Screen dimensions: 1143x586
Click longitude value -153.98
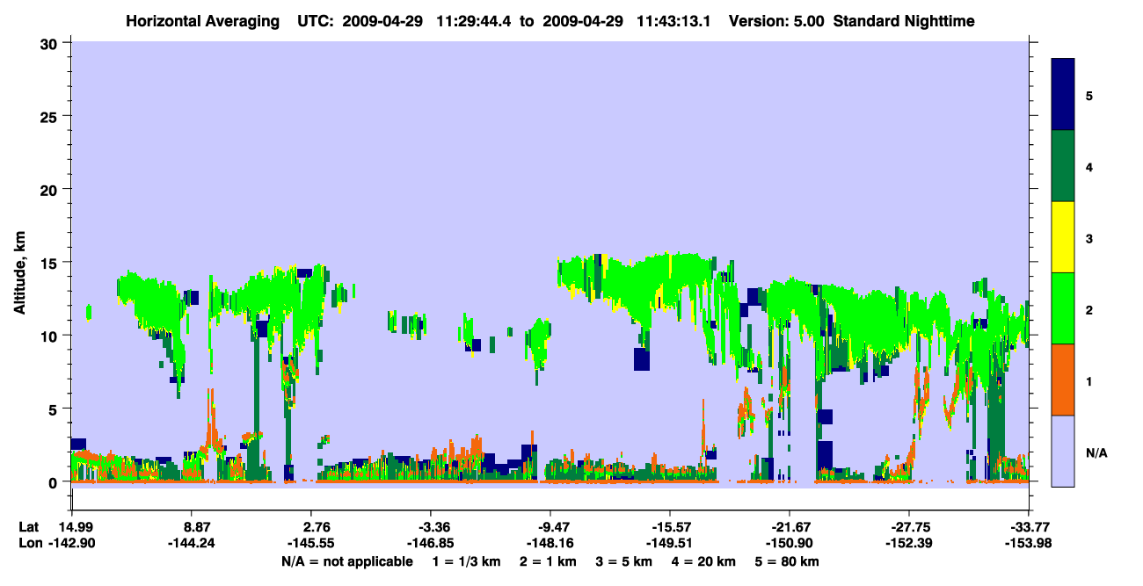pyautogui.click(x=1029, y=543)
